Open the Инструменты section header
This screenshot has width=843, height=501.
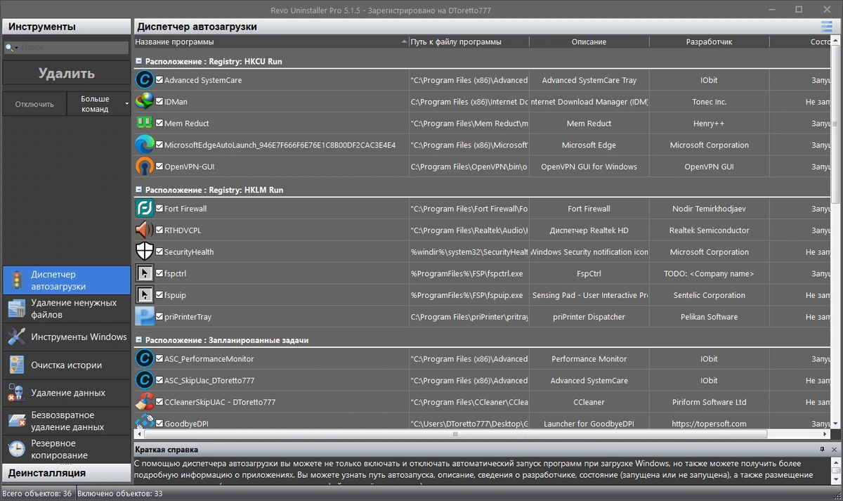tap(65, 27)
